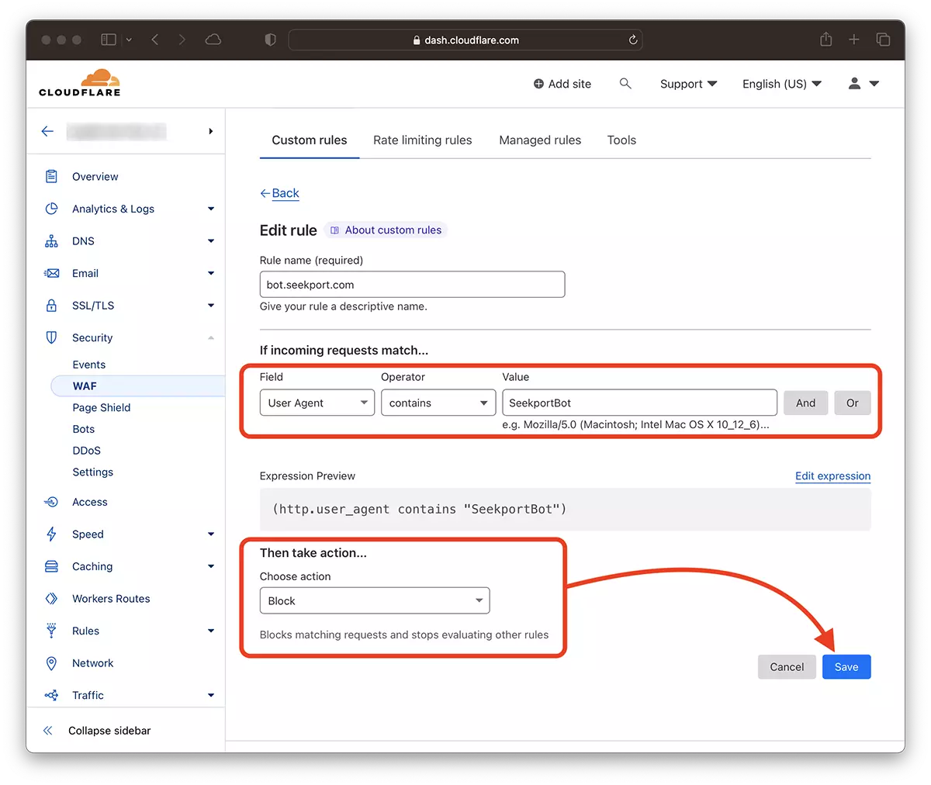Click the Back link
This screenshot has width=931, height=785.
coord(279,193)
